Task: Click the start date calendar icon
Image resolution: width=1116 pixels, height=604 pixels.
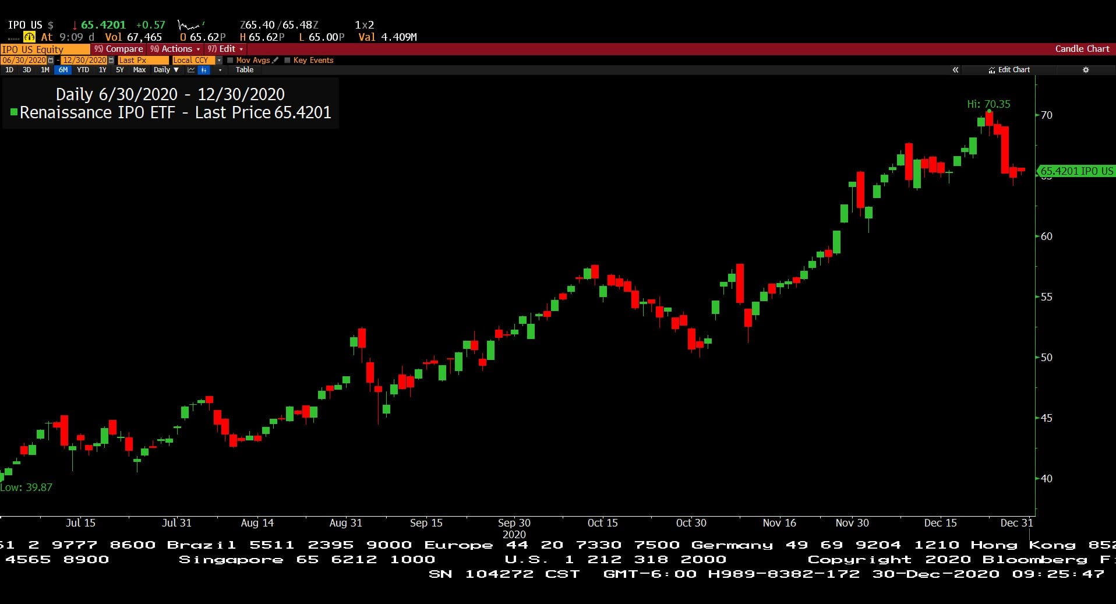Action: [51, 60]
